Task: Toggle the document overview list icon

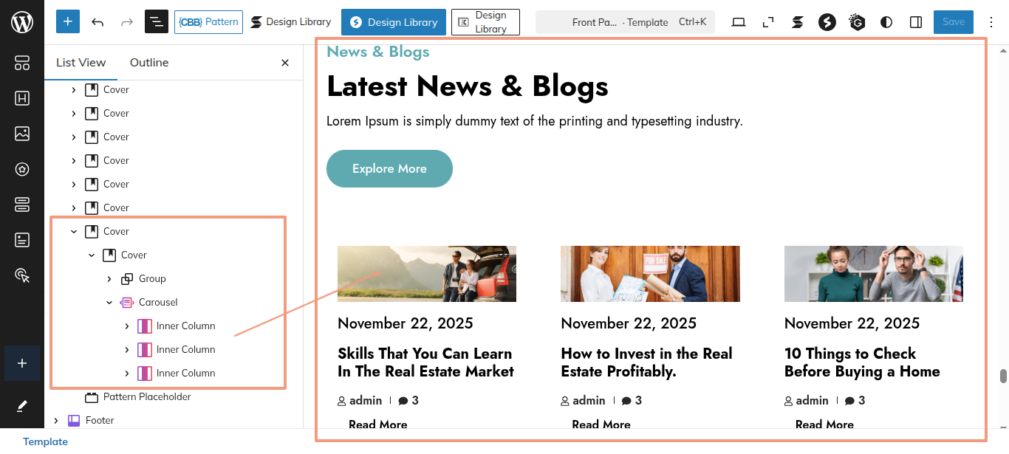Action: coord(156,22)
